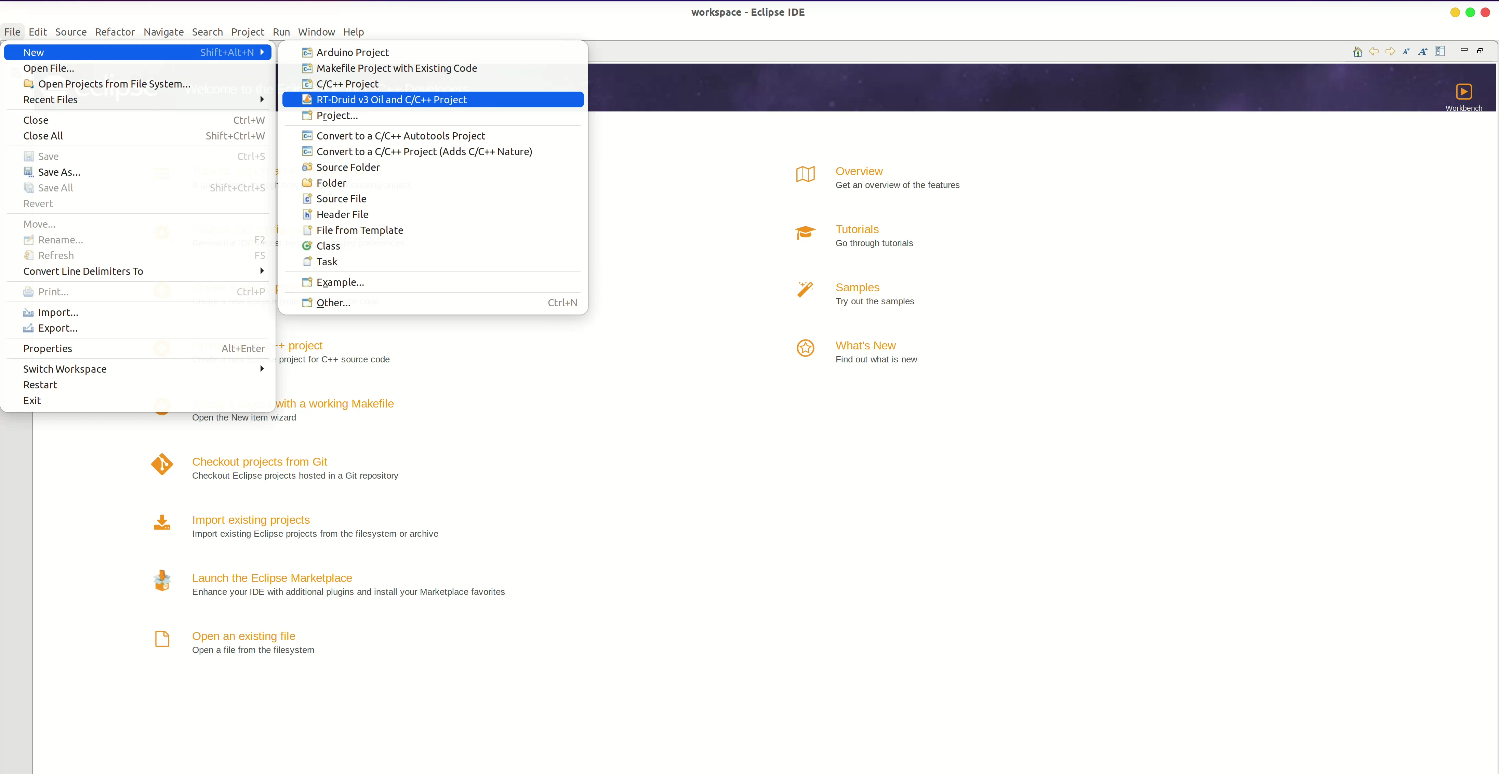This screenshot has width=1499, height=774.
Task: Click the Tutorials graduation cap icon
Action: click(x=805, y=232)
